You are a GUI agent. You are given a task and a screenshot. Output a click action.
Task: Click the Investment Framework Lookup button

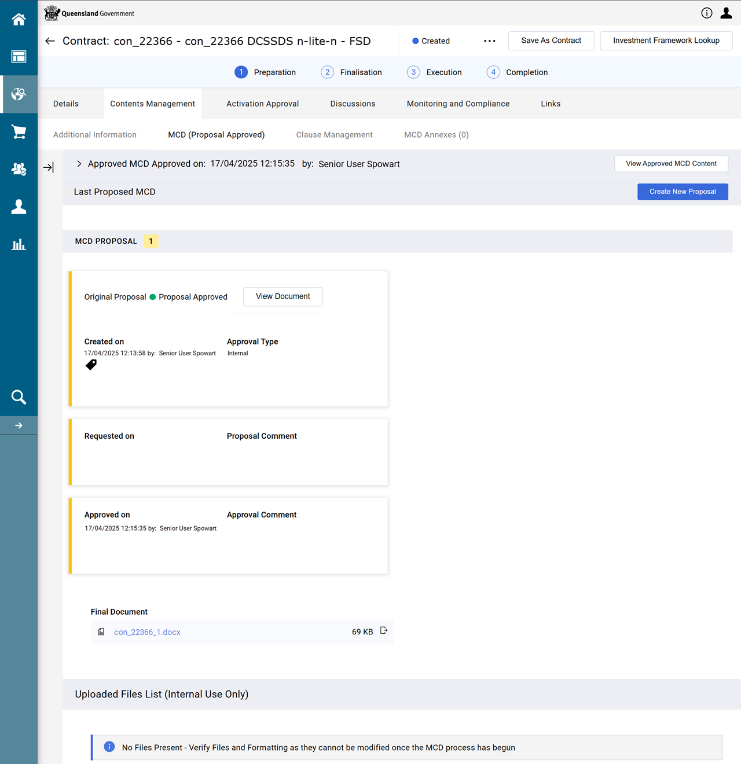(x=666, y=41)
